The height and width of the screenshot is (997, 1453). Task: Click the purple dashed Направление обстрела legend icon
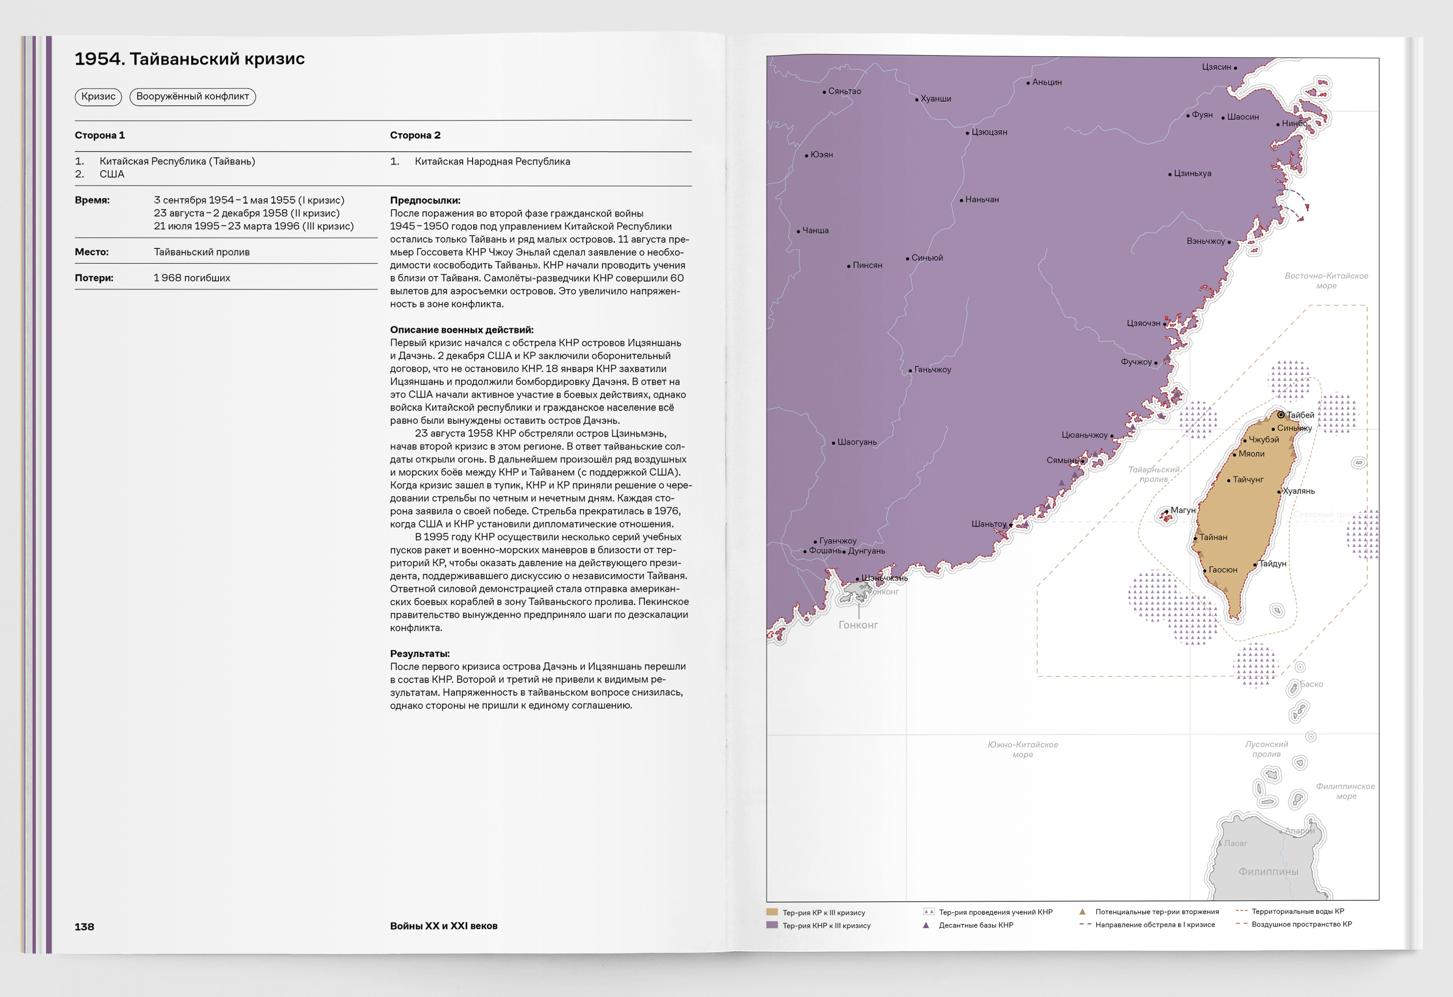1085,924
